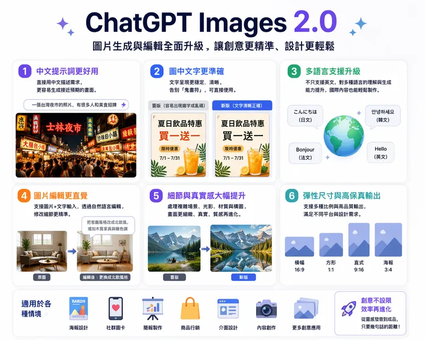Click the number 4 orange badge

(24, 195)
